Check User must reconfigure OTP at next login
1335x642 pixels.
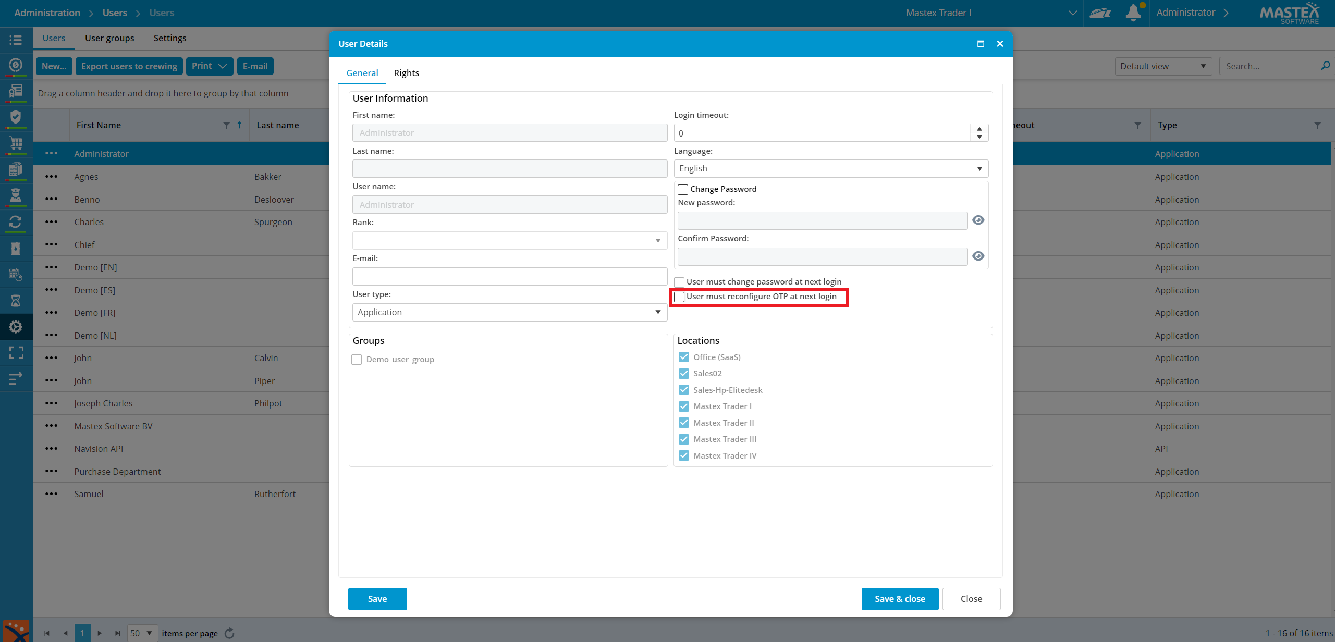pyautogui.click(x=679, y=297)
